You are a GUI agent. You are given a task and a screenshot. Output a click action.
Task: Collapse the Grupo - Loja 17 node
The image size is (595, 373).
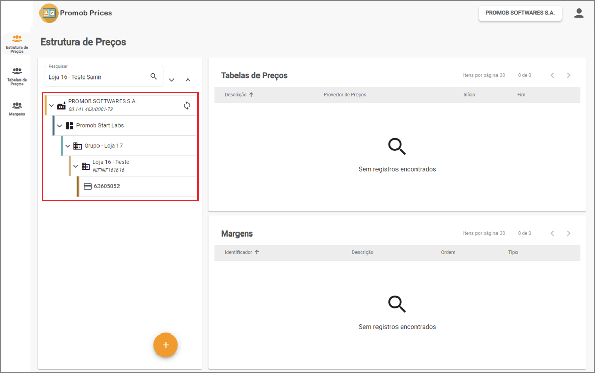coord(68,146)
